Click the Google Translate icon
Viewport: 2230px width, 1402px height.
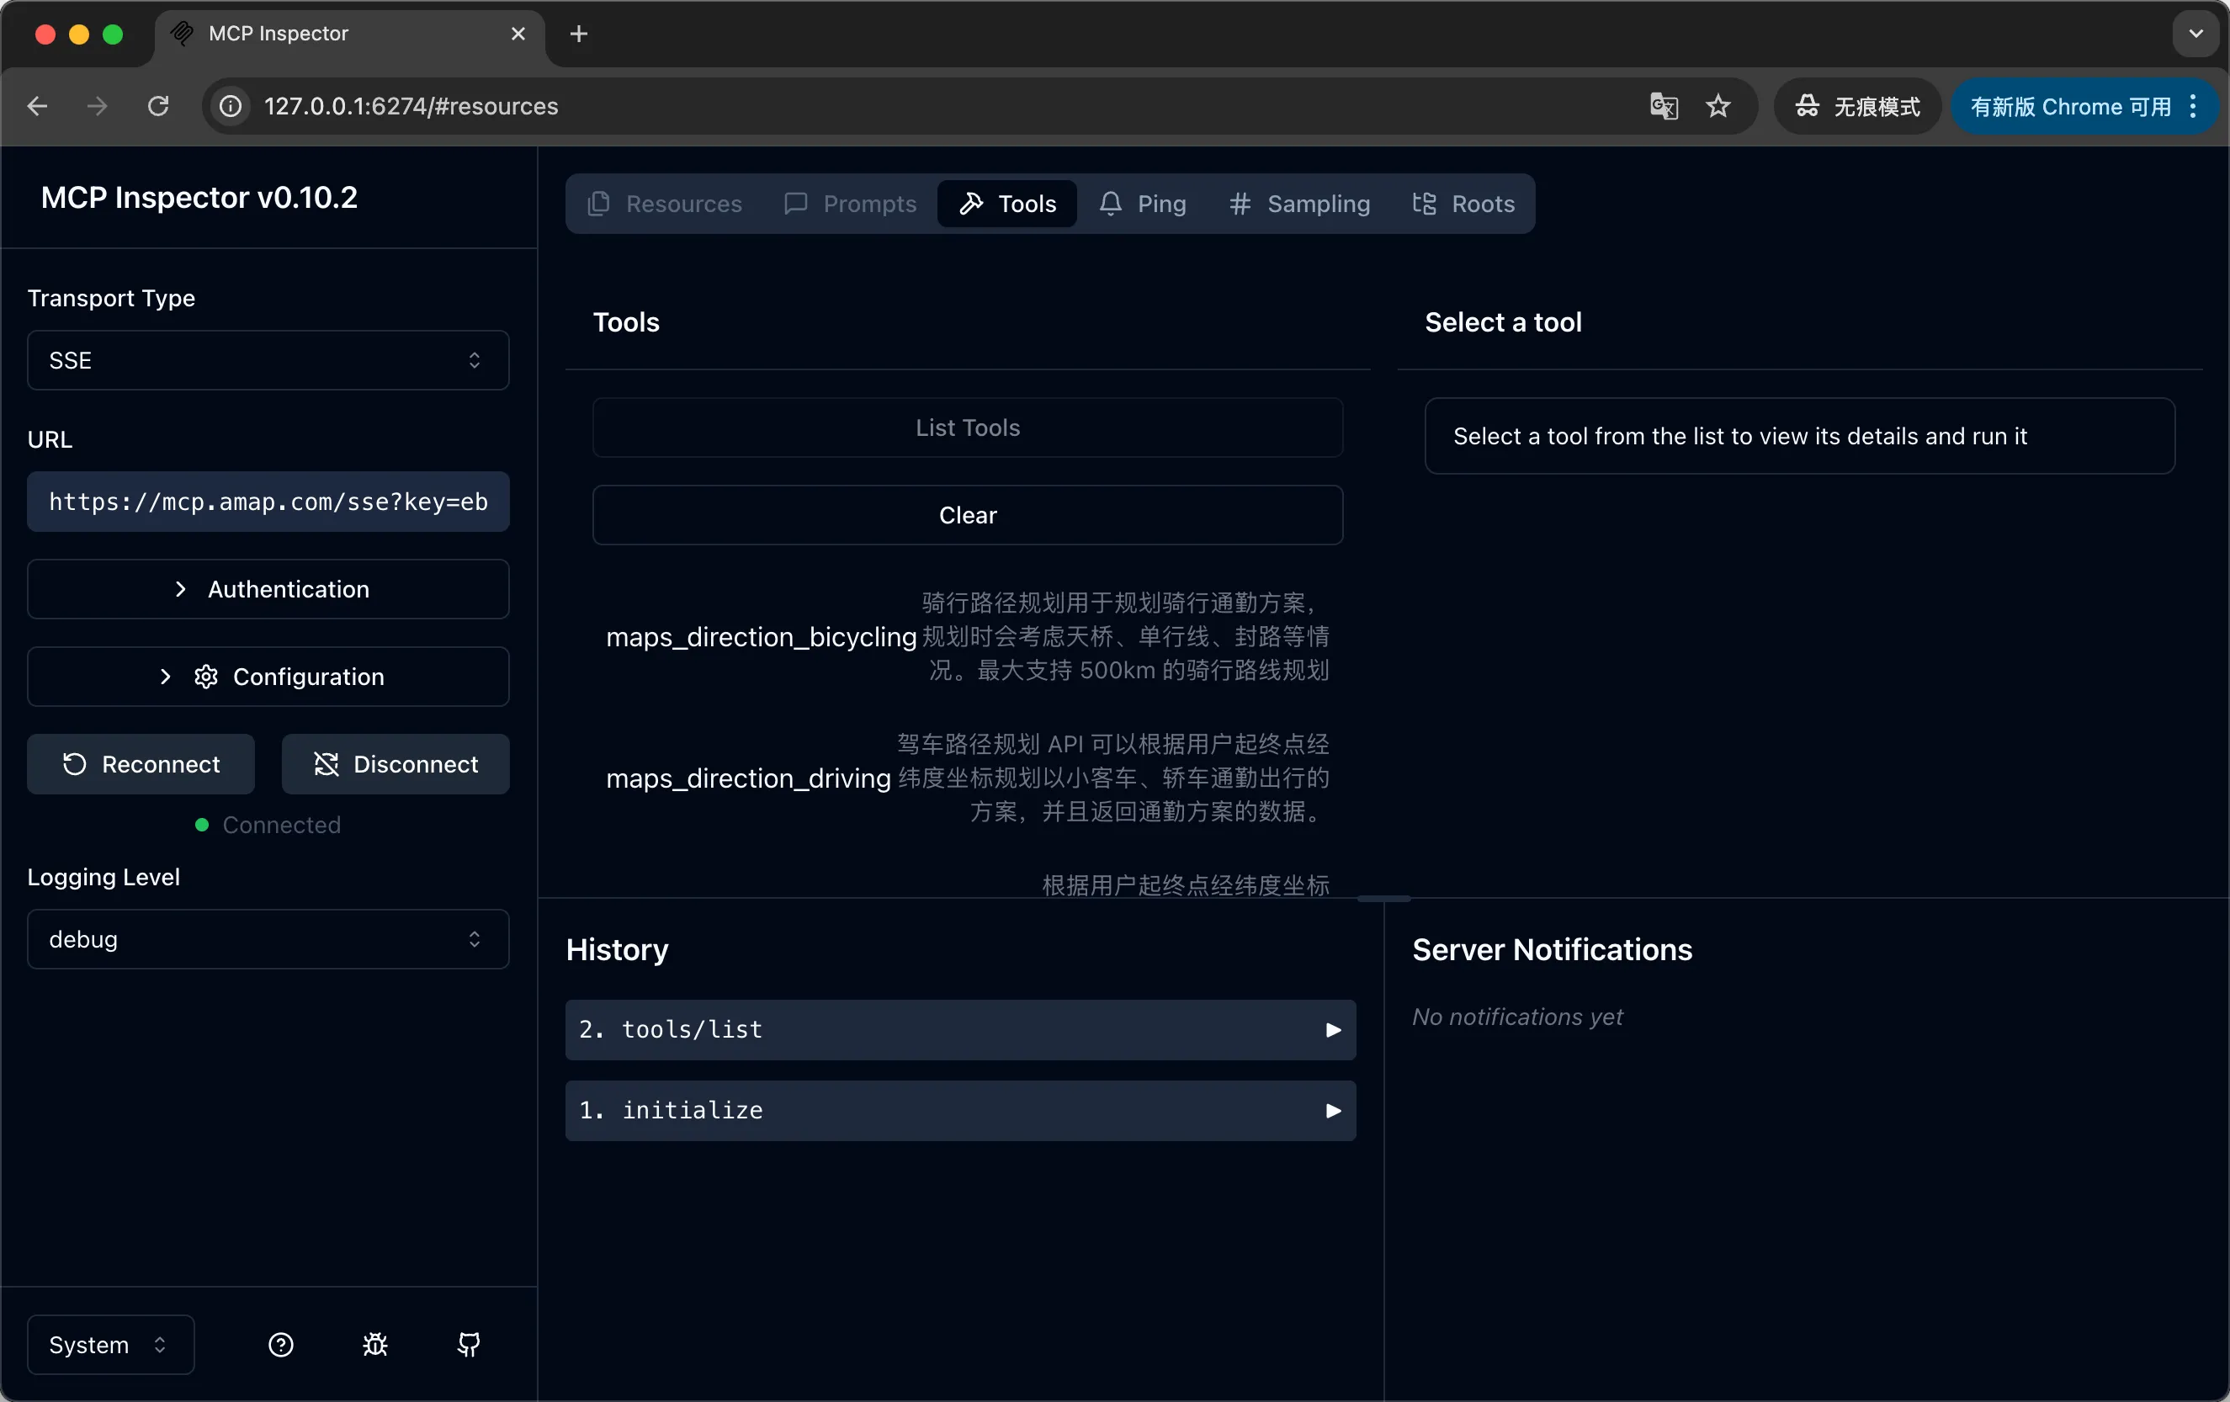coord(1663,107)
